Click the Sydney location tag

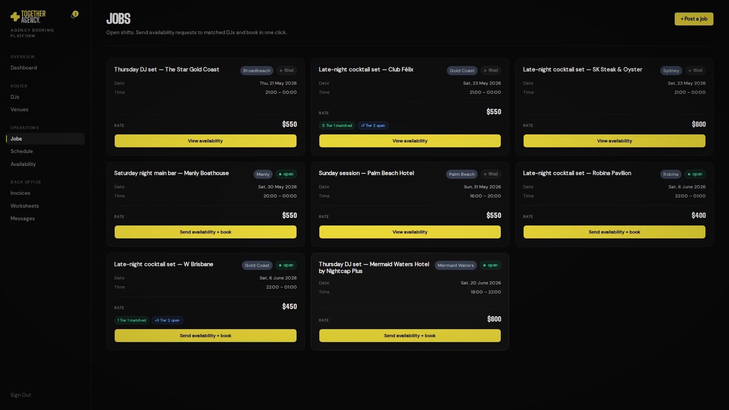pos(671,71)
